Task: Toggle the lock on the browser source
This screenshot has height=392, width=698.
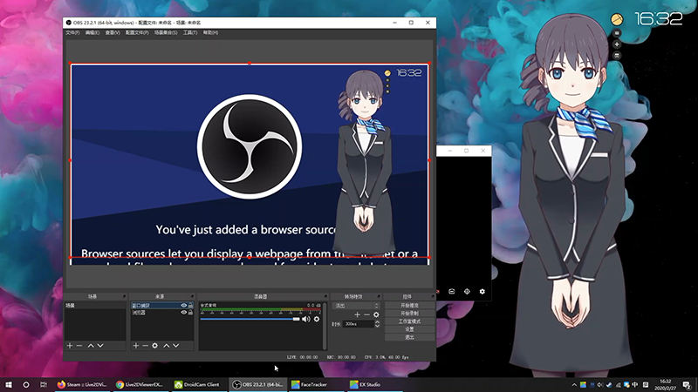Action: pos(190,313)
